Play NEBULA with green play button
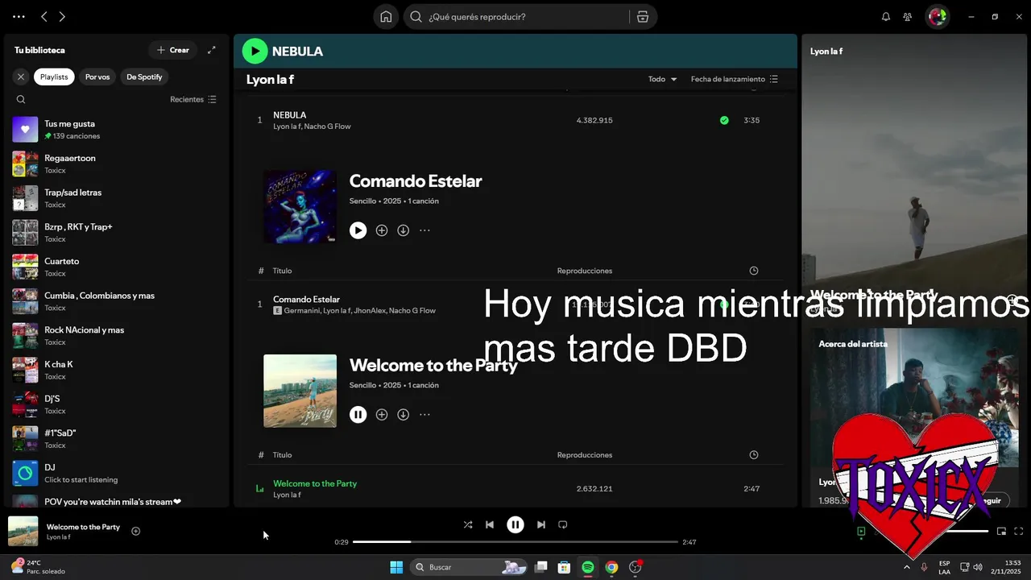This screenshot has width=1031, height=580. tap(255, 51)
